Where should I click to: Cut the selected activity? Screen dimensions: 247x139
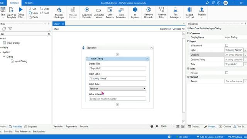point(33,8)
